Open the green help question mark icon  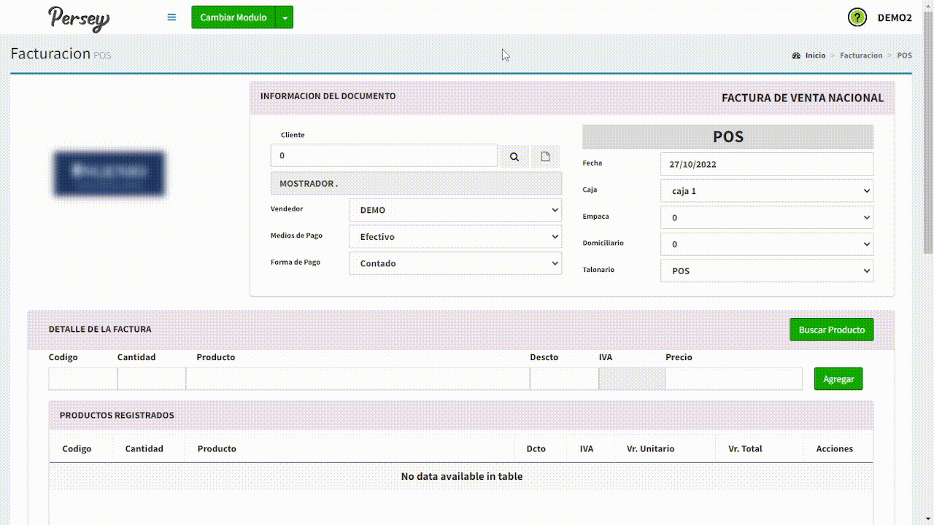coord(857,17)
